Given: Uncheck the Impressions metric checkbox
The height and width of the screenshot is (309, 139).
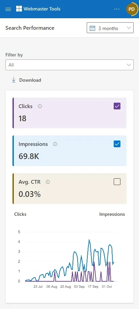Looking at the screenshot, I should click(117, 144).
